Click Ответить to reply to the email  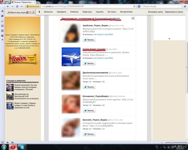pos(74,11)
